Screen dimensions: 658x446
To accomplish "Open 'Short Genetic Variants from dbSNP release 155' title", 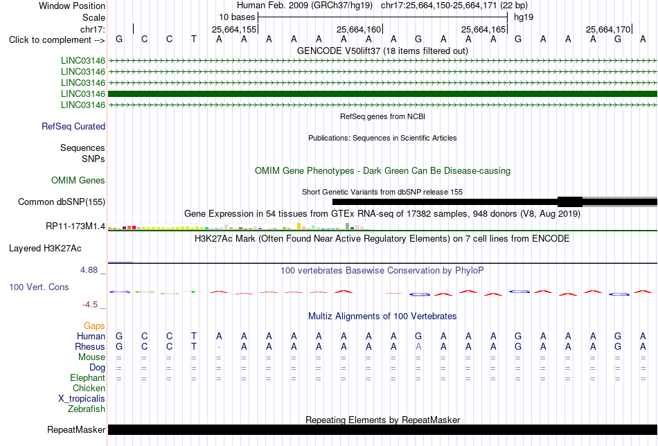I will pos(382,192).
